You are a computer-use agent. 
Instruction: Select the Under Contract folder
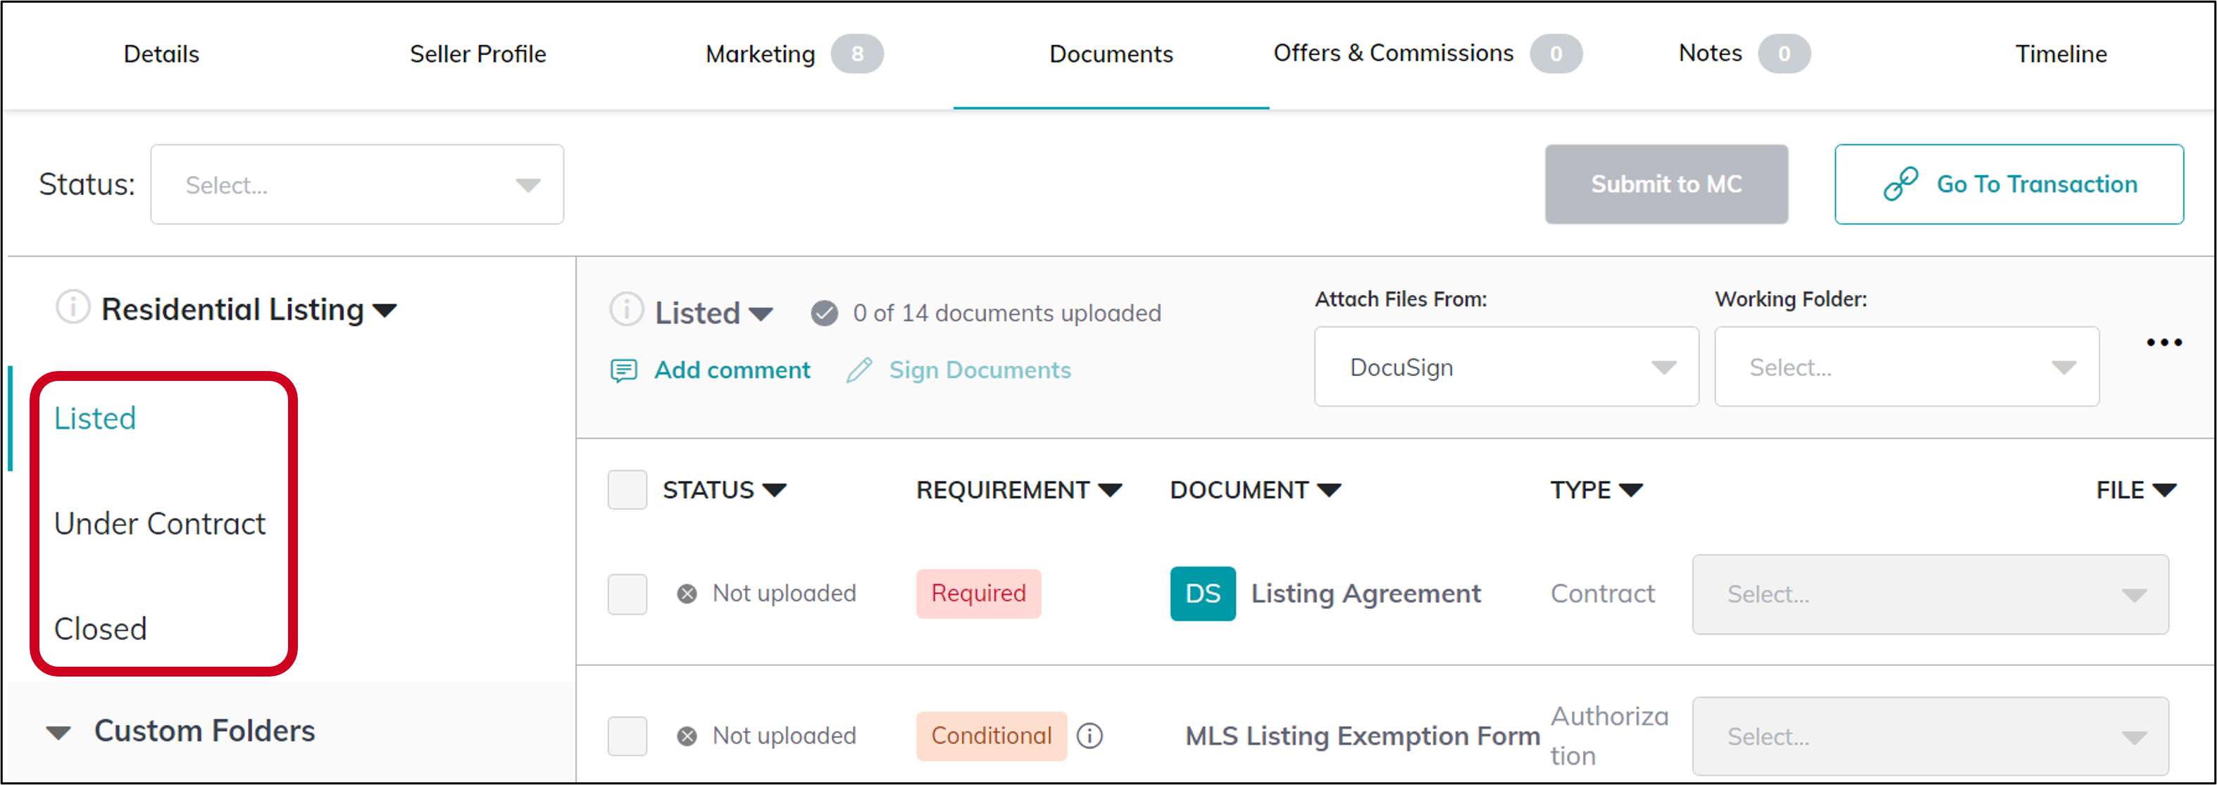point(160,523)
